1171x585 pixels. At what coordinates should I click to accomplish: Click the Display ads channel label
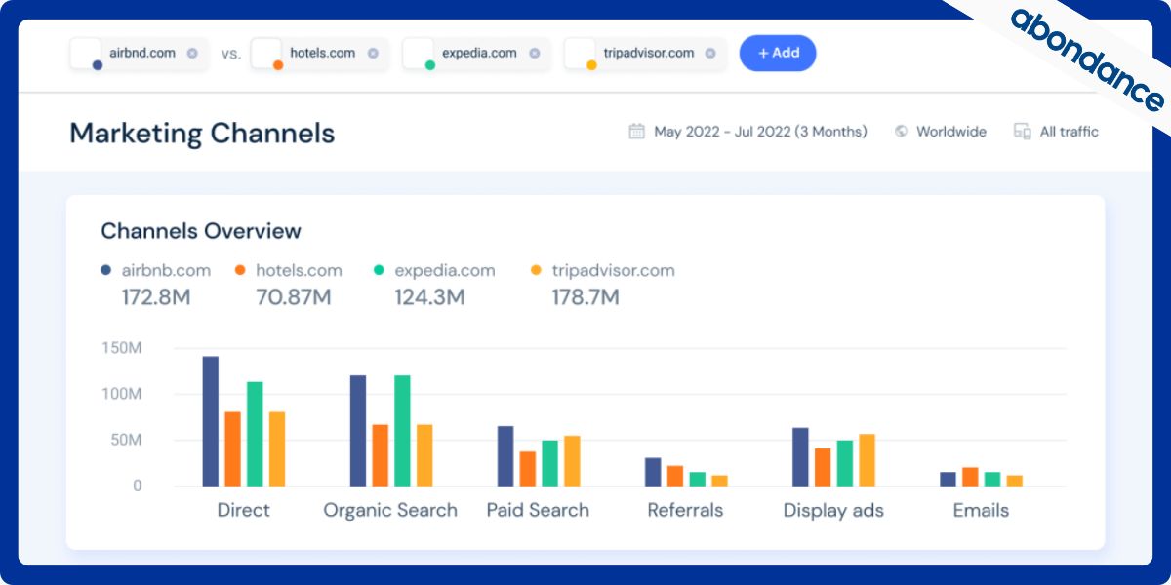point(833,510)
